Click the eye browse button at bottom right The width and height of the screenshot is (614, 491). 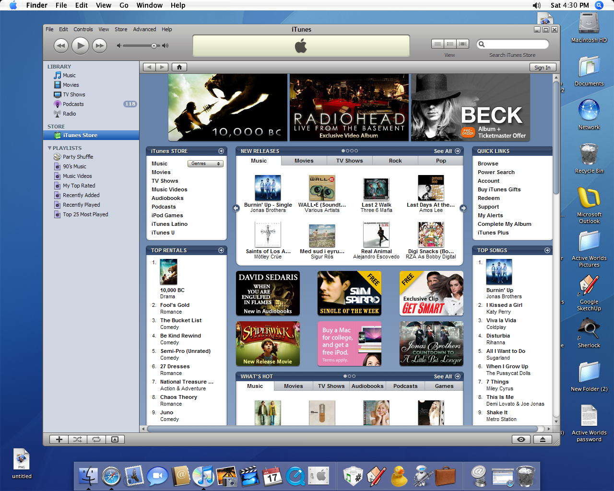pyautogui.click(x=521, y=439)
